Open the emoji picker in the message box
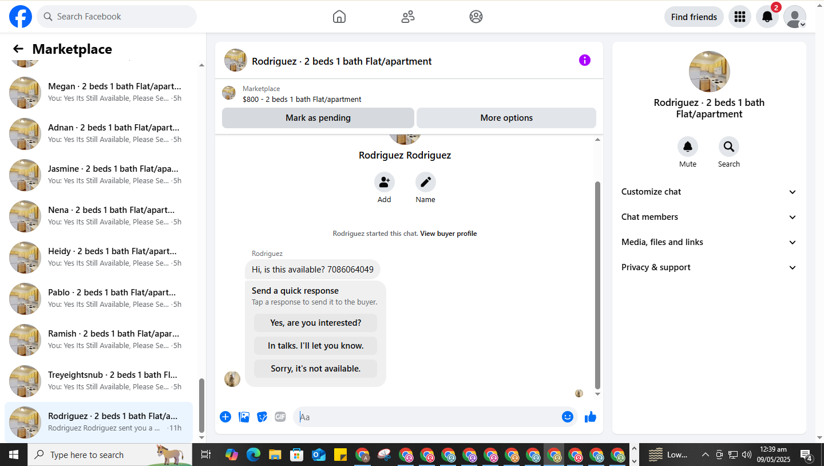The width and height of the screenshot is (824, 466). tap(568, 417)
